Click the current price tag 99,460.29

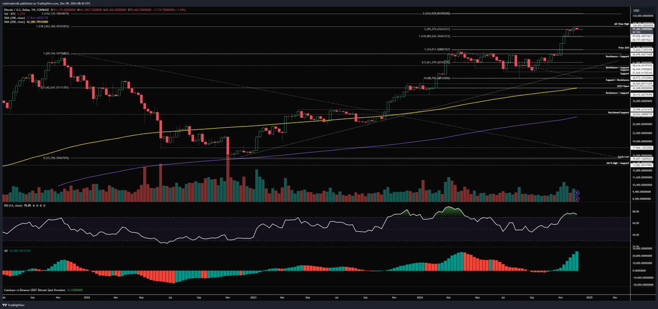(x=640, y=30)
